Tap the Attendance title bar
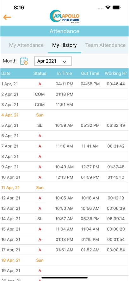 pyautogui.click(x=64, y=31)
